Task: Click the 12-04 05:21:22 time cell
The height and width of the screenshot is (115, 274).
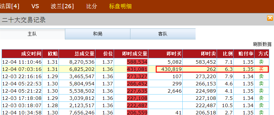Action: pyautogui.click(x=22, y=91)
